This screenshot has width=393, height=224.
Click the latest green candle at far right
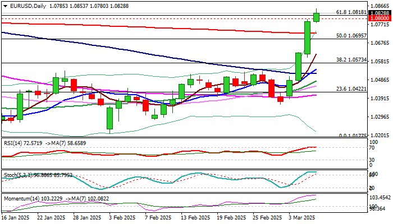(316, 16)
